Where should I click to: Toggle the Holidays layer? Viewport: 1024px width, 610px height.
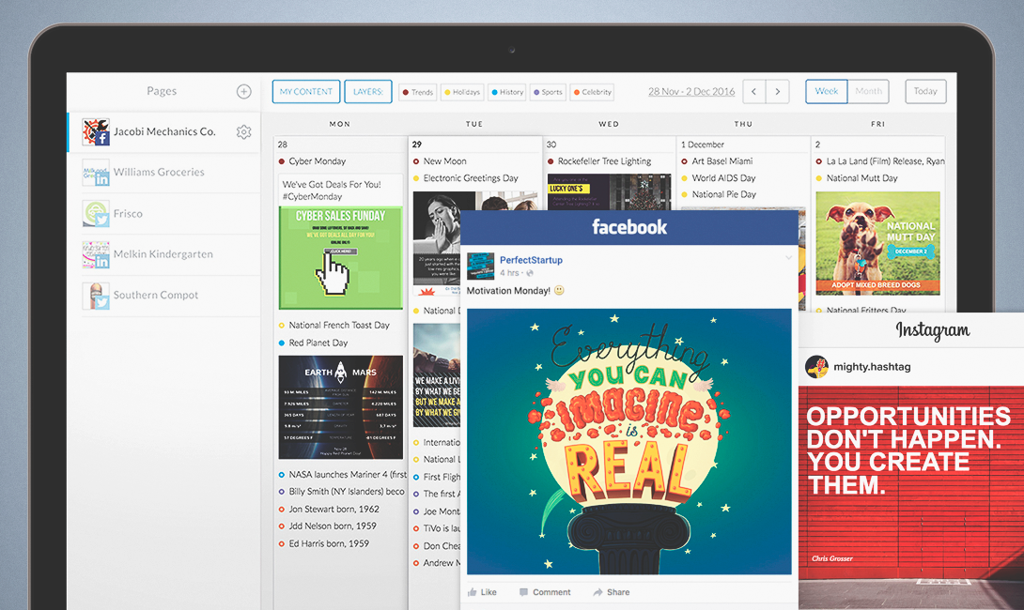click(x=462, y=92)
